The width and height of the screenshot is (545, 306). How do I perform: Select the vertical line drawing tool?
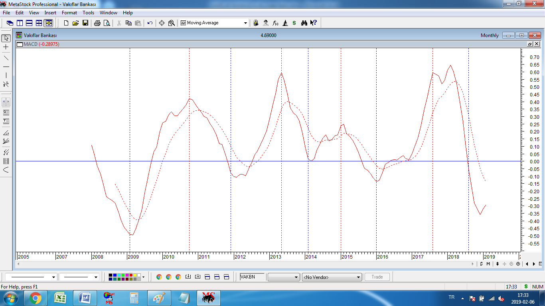tap(6, 75)
